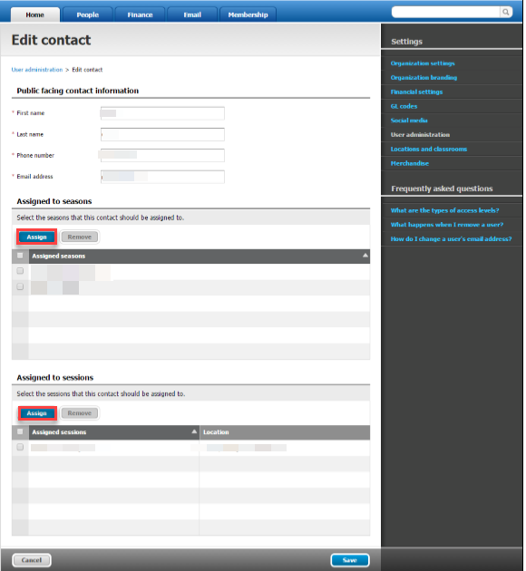Check the first assigned season row checkbox
This screenshot has width=526, height=571.
pyautogui.click(x=20, y=271)
